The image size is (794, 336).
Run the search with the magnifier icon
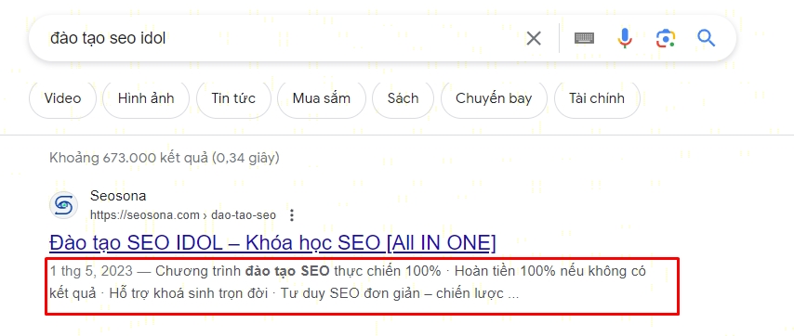(706, 38)
